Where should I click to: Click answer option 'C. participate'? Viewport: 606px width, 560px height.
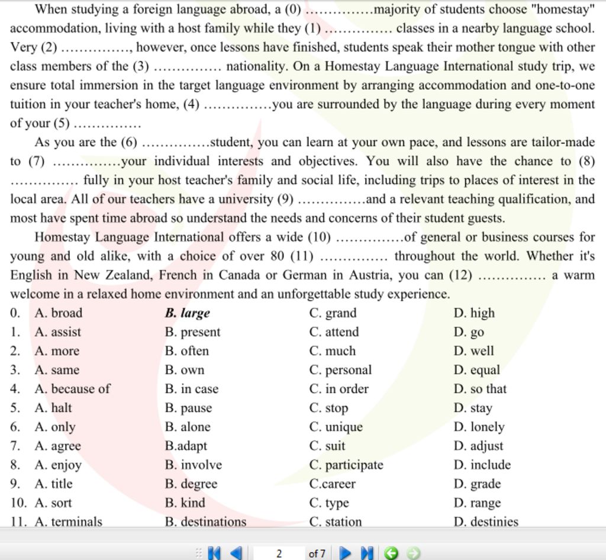point(346,465)
